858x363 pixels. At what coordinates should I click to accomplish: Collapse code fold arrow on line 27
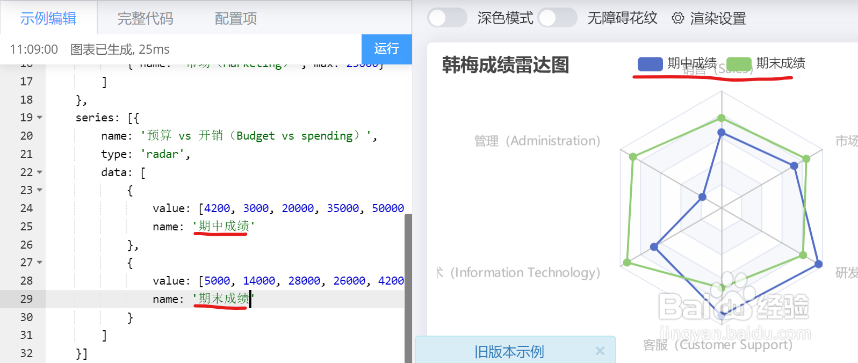[40, 263]
